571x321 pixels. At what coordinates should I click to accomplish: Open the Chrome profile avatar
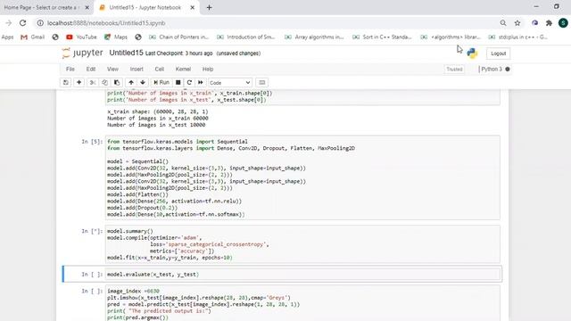tap(563, 23)
